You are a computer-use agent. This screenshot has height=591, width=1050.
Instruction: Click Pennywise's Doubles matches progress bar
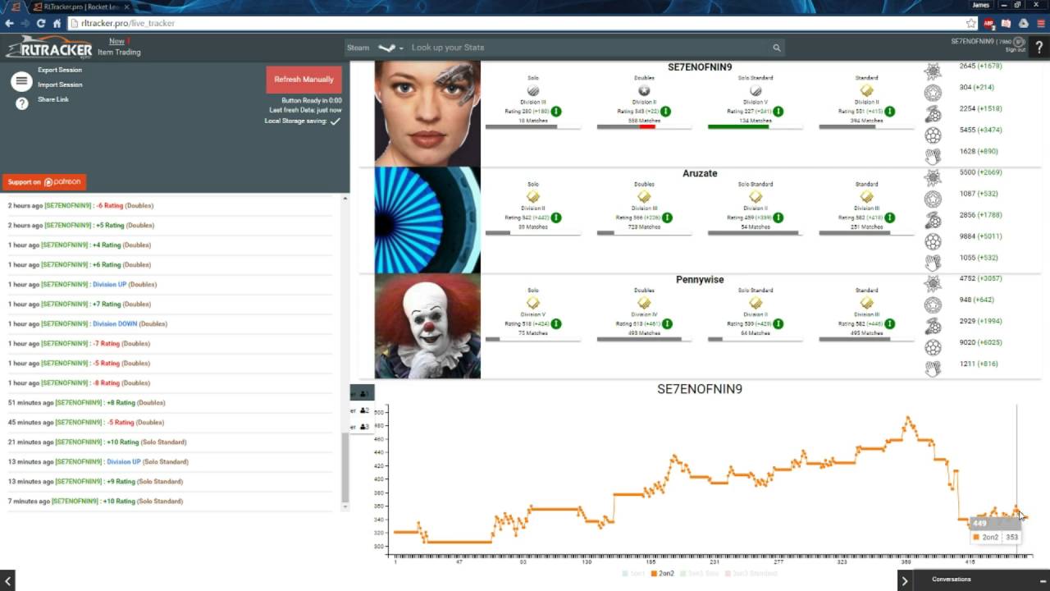(644, 339)
